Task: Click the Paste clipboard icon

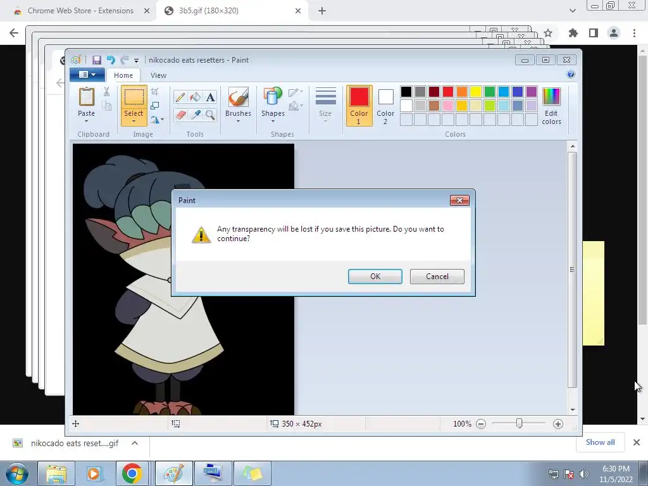Action: click(86, 97)
